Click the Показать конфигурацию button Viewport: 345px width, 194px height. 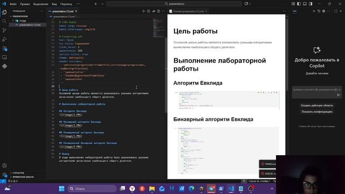click(x=317, y=112)
